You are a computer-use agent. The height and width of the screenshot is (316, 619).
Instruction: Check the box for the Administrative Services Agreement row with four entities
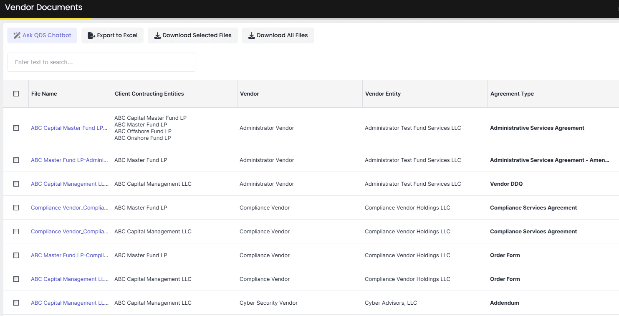point(16,128)
